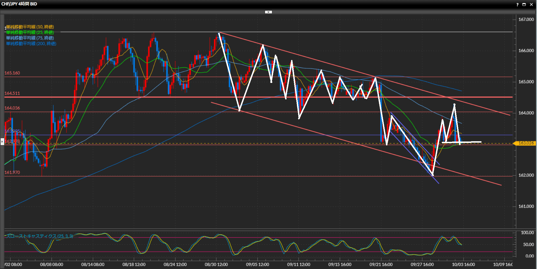Select the 165.160 horizontal line label
This screenshot has width=537, height=269.
tap(12, 73)
